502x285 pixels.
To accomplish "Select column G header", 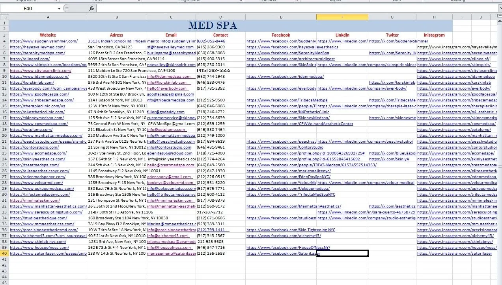I will click(x=392, y=17).
